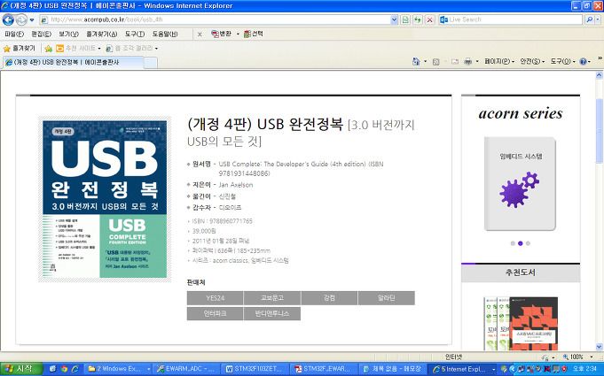Screen dimensions: 604x376
Task: Click the 선택 toolbar button
Action: click(x=253, y=34)
